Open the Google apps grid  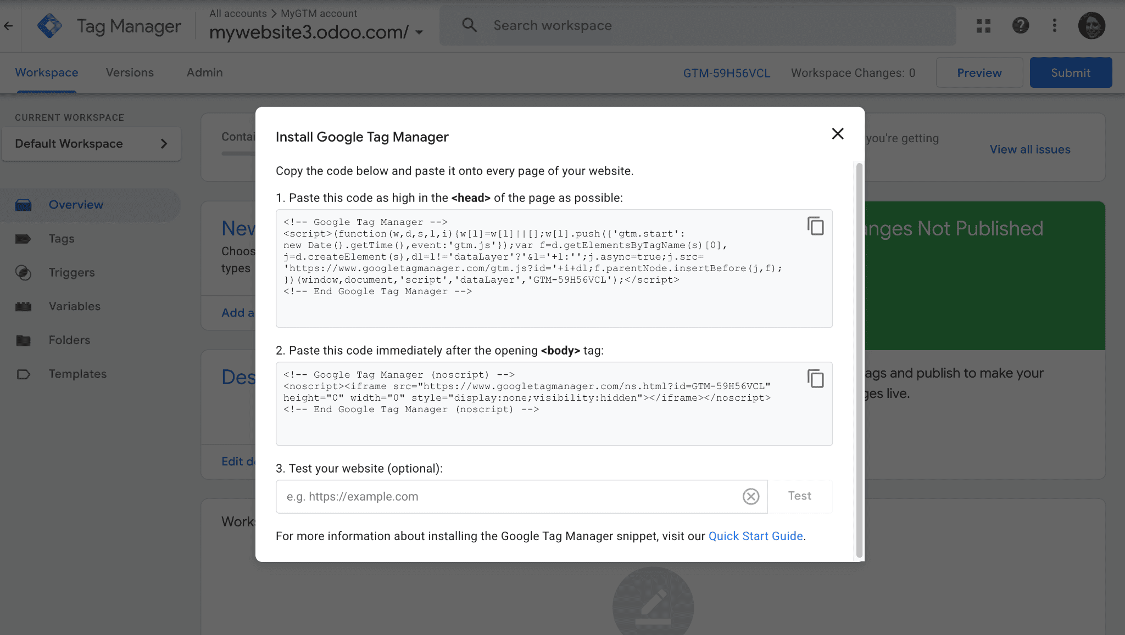coord(983,25)
